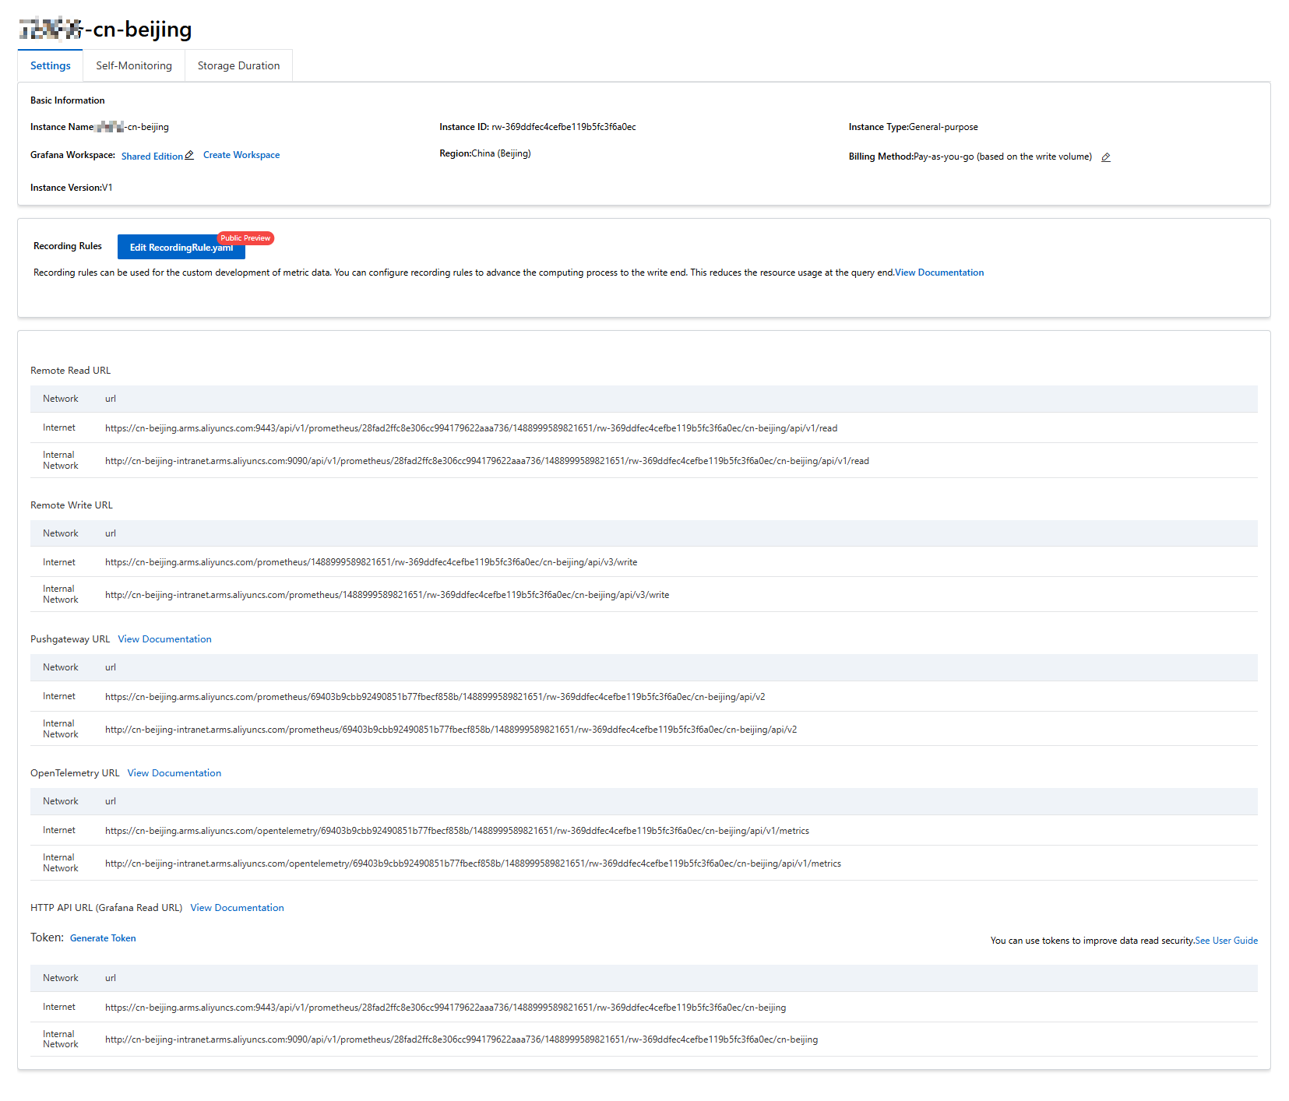Select the HTTP API Internal Network URL
1289x1101 pixels.
click(461, 1039)
